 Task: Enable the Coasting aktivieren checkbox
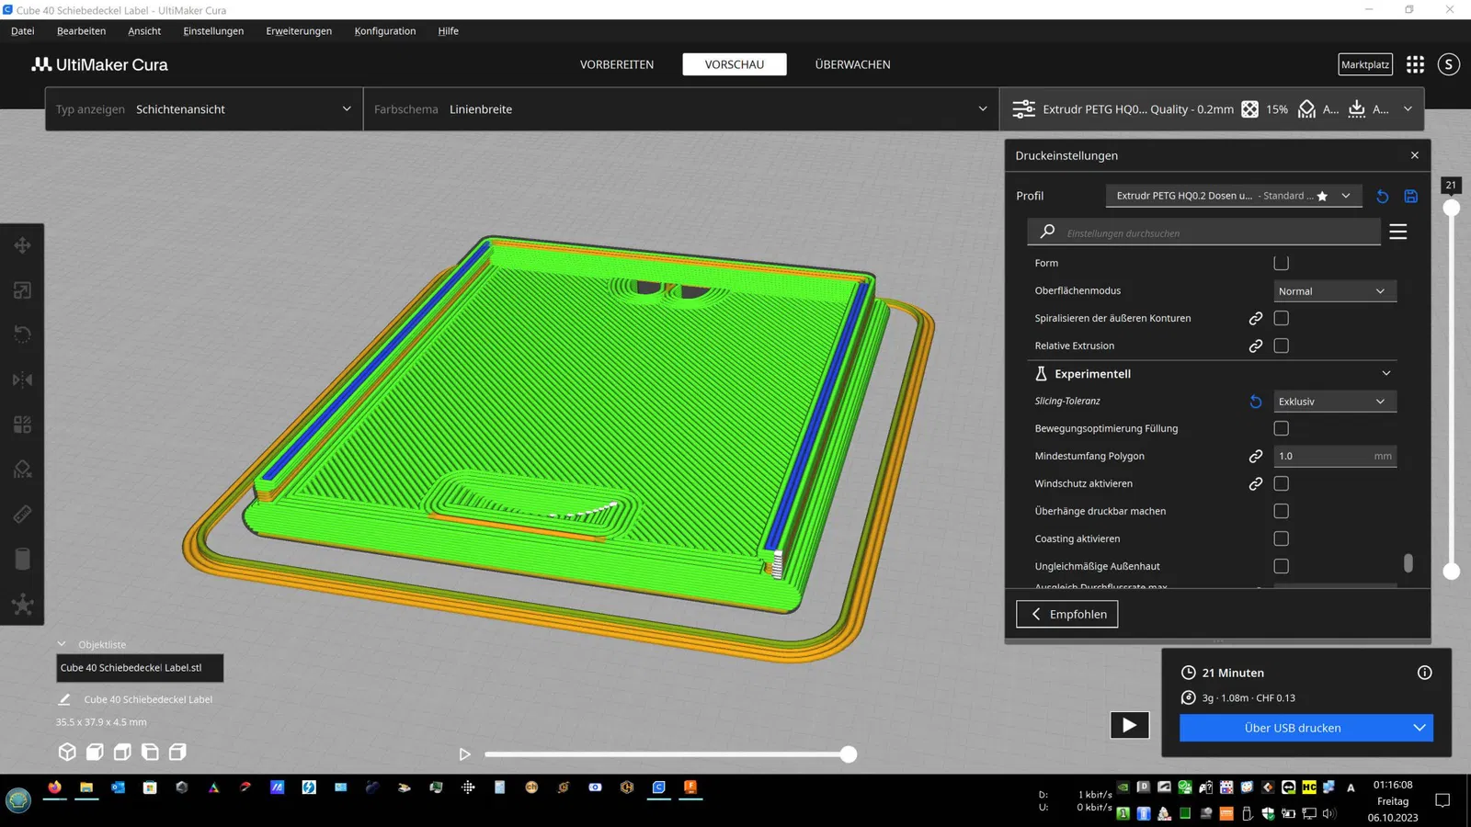click(1282, 538)
